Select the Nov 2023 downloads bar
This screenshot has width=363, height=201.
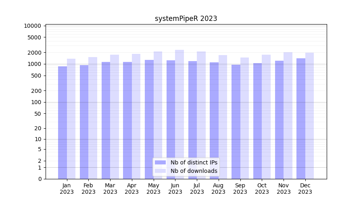288,115
